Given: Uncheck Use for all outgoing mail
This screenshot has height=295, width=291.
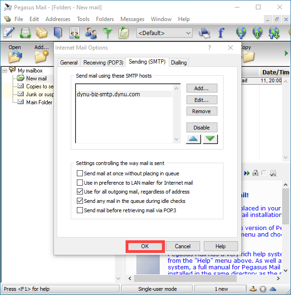Looking at the screenshot, I should pyautogui.click(x=80, y=192).
